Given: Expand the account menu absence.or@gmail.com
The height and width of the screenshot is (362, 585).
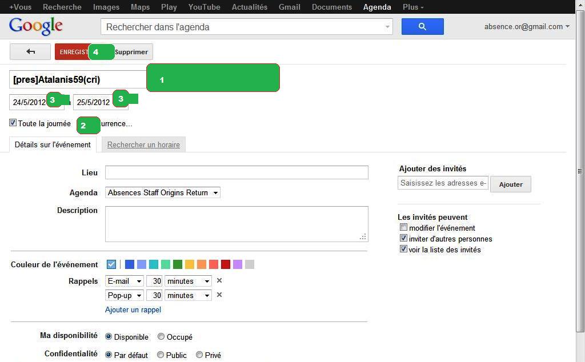Looking at the screenshot, I should coord(527,26).
